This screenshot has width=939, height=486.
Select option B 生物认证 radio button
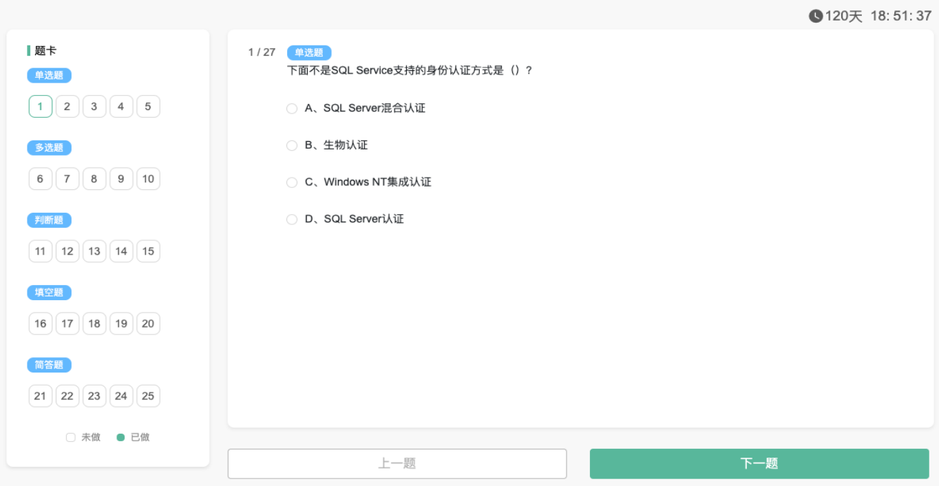[x=292, y=145]
